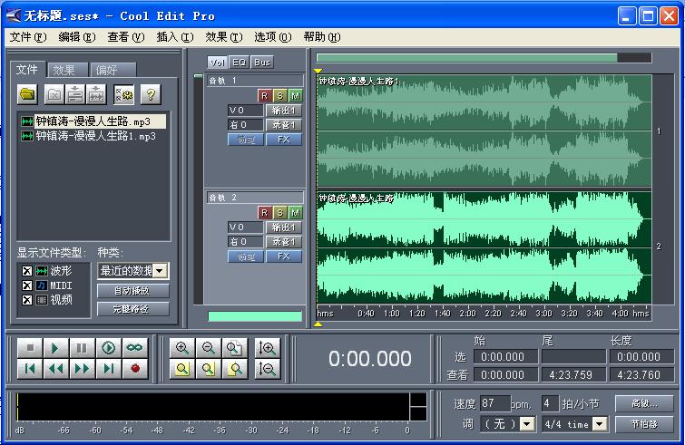Stop playback with the square stop button
The image size is (685, 445).
point(30,348)
